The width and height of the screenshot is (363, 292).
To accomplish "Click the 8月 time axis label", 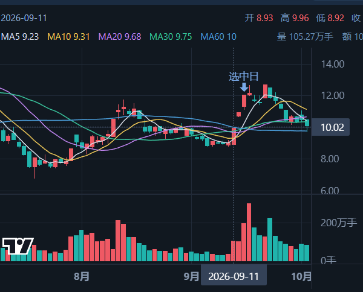I will pyautogui.click(x=82, y=276).
